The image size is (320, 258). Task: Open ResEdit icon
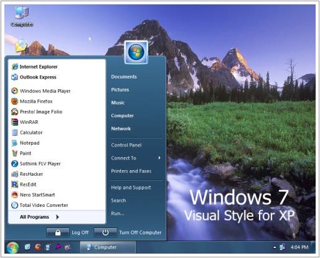click(14, 184)
